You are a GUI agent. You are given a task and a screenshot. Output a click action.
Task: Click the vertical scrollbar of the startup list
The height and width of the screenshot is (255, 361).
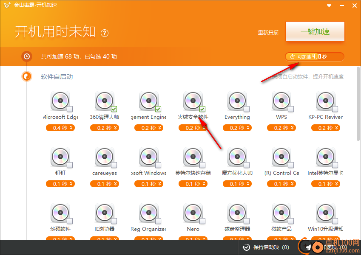click(x=358, y=104)
